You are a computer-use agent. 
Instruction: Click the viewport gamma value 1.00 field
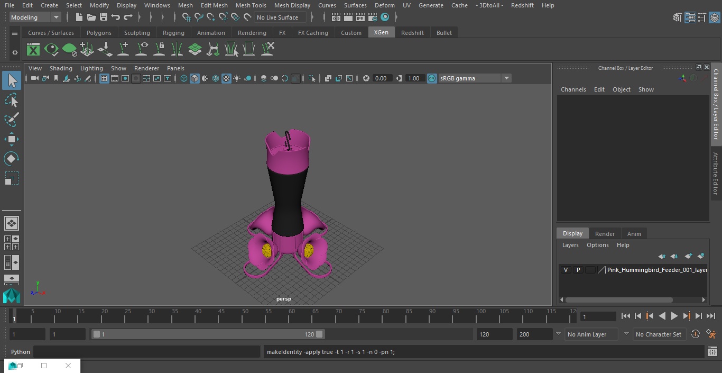click(x=414, y=78)
